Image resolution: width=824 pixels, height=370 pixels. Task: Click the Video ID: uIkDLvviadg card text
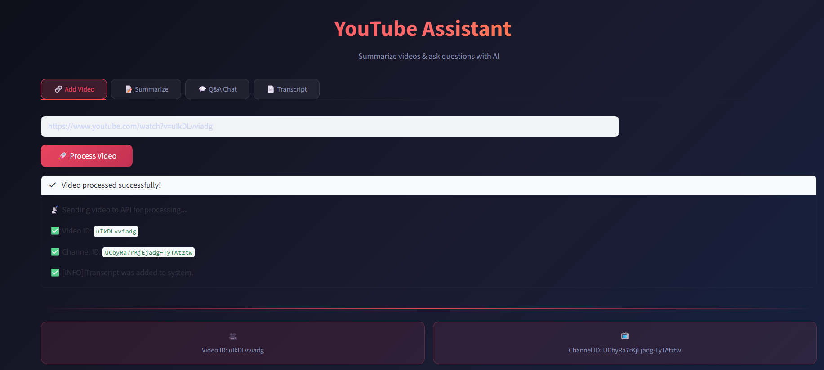click(x=233, y=350)
